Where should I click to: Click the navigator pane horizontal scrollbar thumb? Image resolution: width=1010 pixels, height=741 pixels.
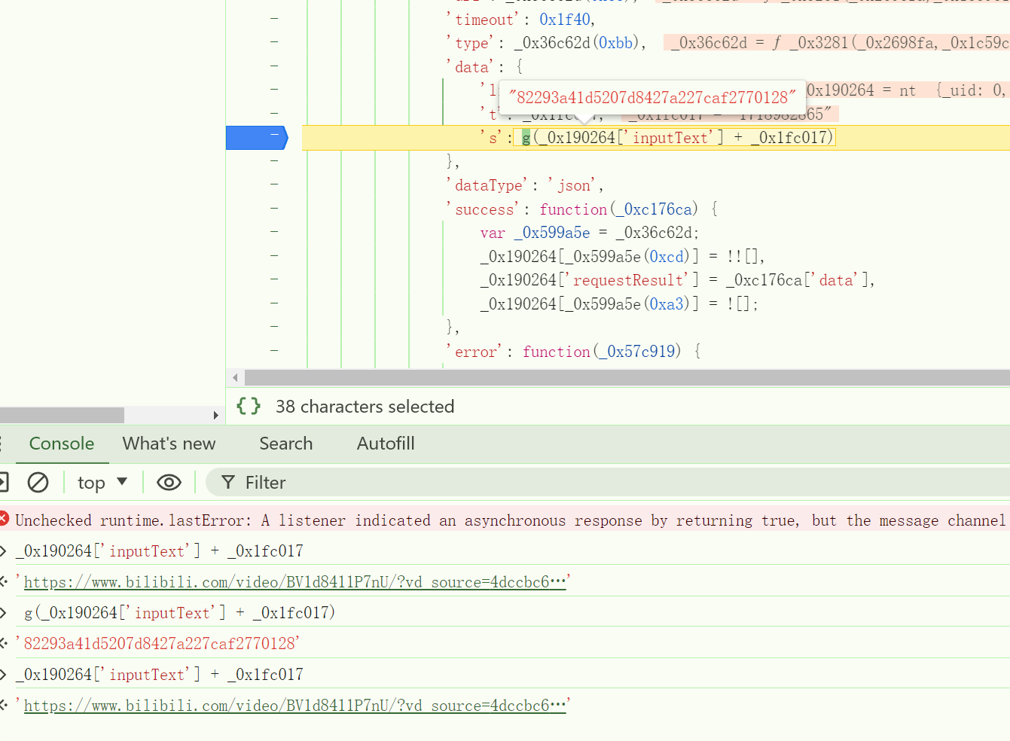62,415
